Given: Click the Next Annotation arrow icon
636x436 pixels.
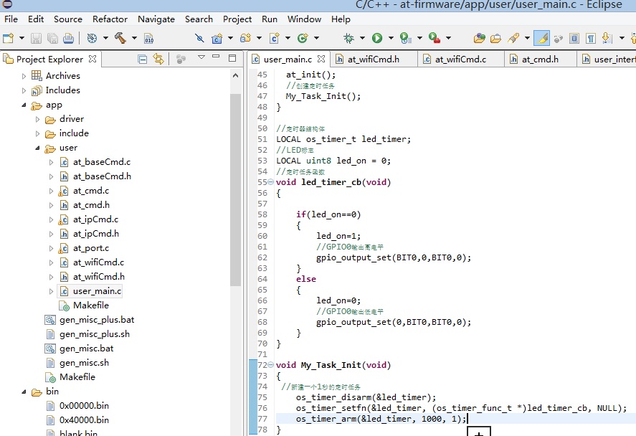Looking at the screenshot, I should pyautogui.click(x=607, y=38).
